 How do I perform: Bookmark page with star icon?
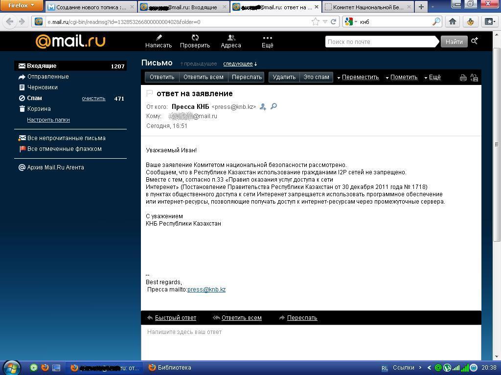[x=316, y=21]
